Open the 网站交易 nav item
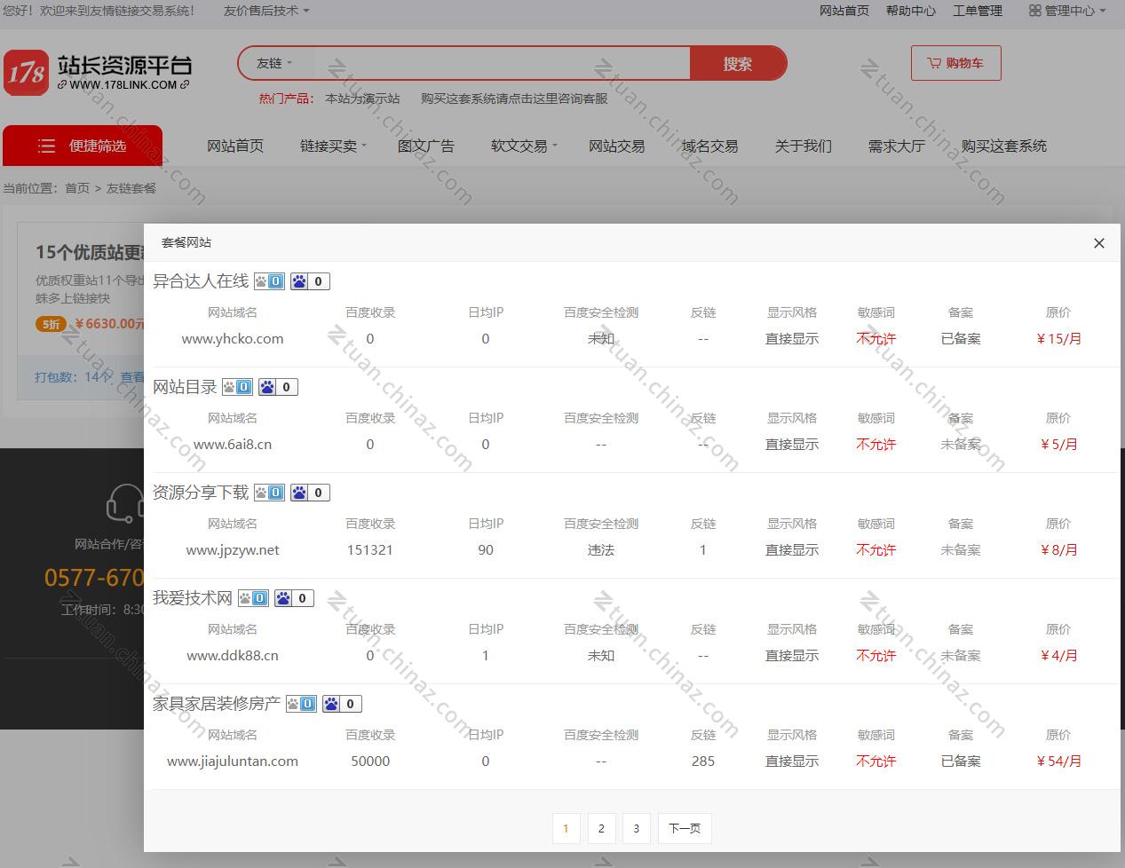 tap(617, 146)
